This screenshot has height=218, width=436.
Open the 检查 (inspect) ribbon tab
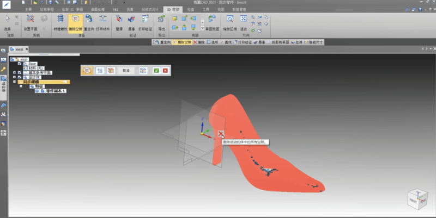point(190,9)
